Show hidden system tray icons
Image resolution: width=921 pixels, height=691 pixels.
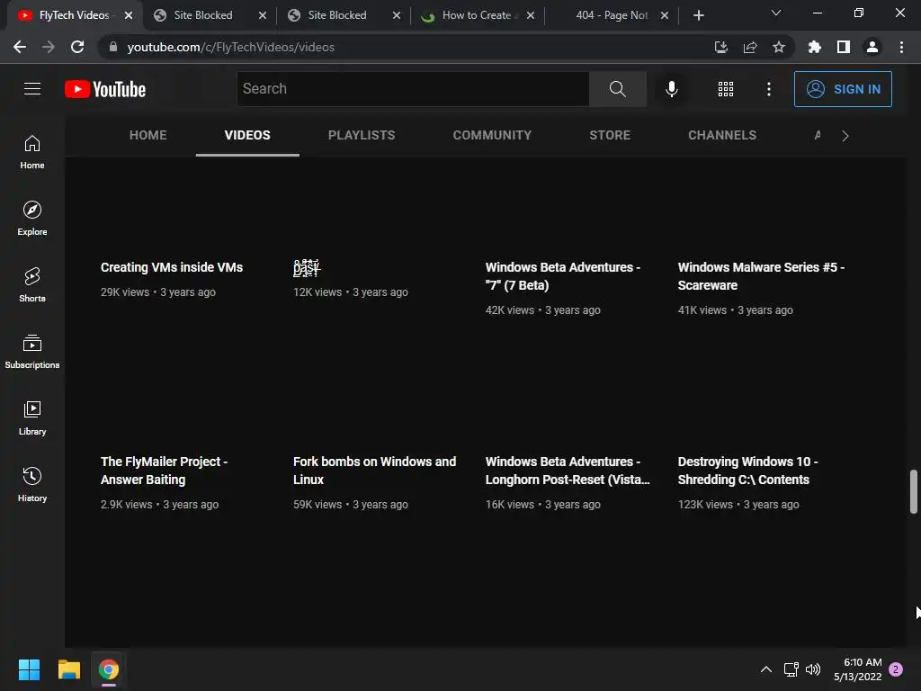(766, 669)
